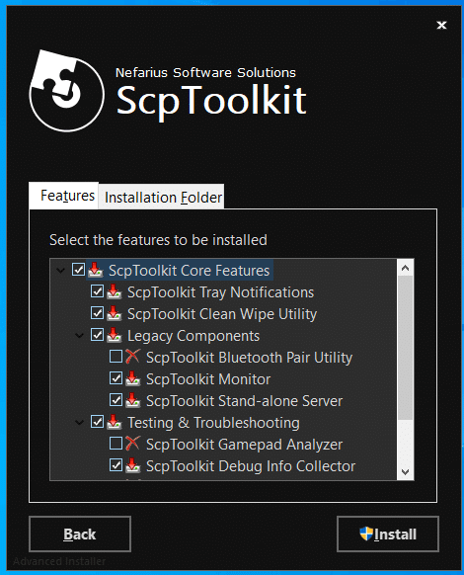
Task: Click the install icon beside ScpToolkit Core Features
Action: 96,270
